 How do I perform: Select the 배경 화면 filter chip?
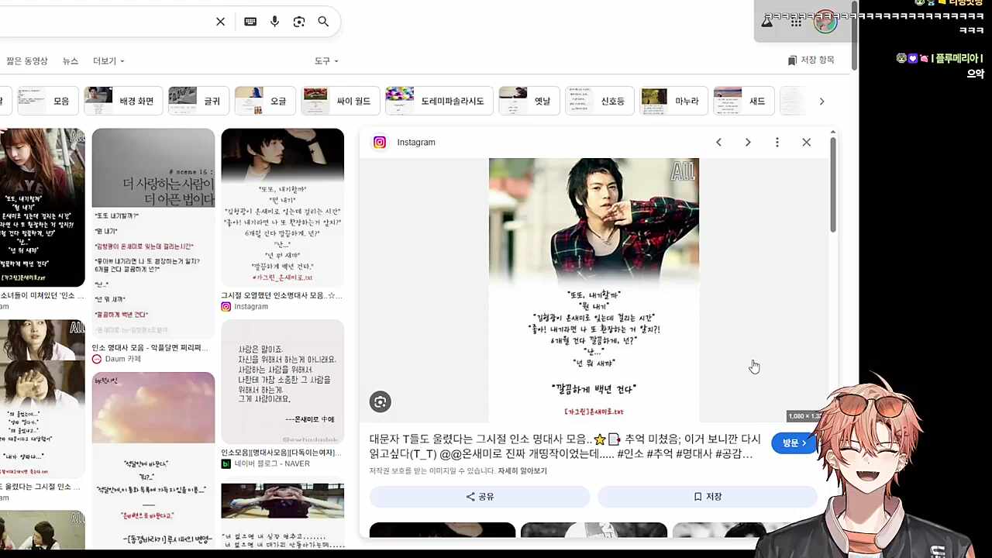pos(123,101)
